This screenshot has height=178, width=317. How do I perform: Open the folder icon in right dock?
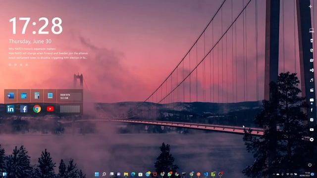312,100
